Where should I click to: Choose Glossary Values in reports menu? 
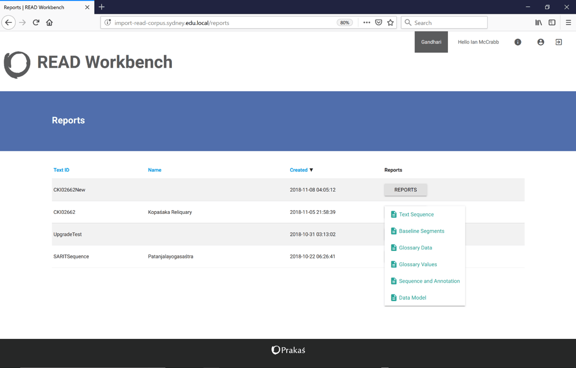point(418,264)
